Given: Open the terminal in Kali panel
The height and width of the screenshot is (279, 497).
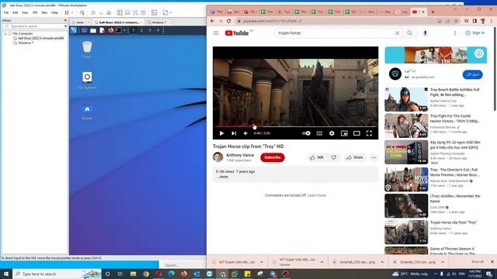Looking at the screenshot, I should pyautogui.click(x=119, y=30).
